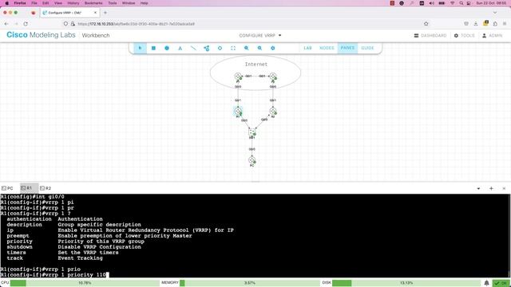Viewport: 511px width, 287px height.
Task: Open the notifications bell in status bar
Action: point(486,283)
